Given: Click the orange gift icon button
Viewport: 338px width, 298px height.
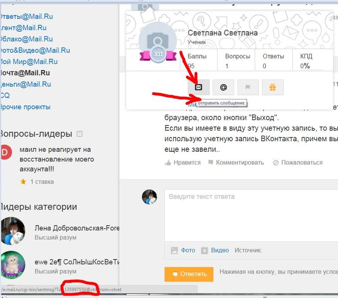Looking at the screenshot, I should 273,87.
